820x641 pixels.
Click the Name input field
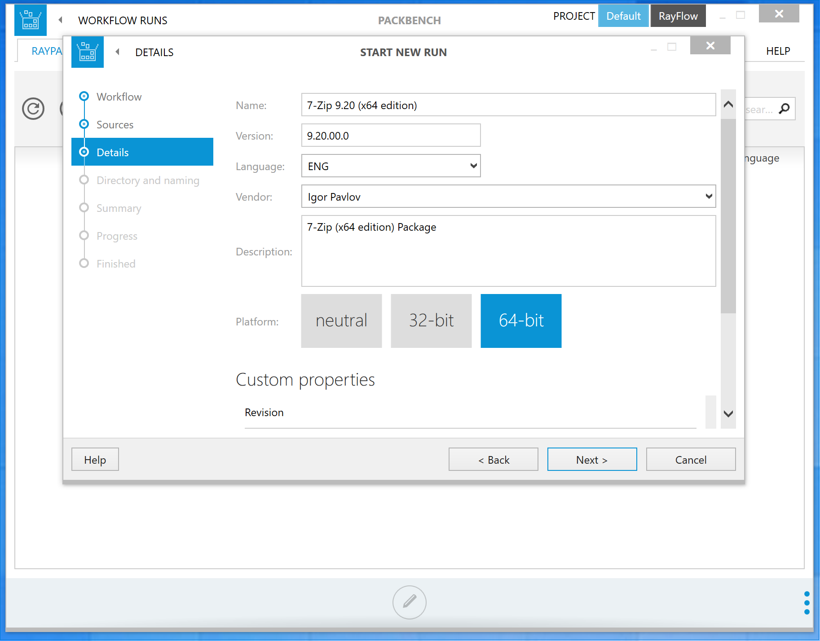coord(508,105)
